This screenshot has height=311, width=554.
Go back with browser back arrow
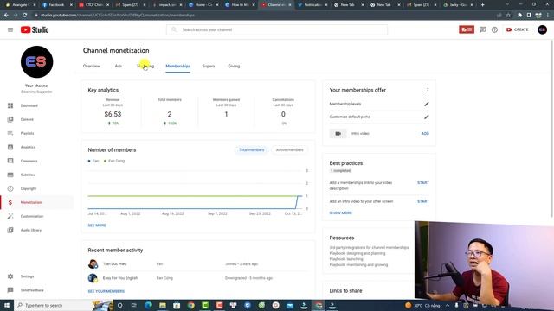point(6,16)
